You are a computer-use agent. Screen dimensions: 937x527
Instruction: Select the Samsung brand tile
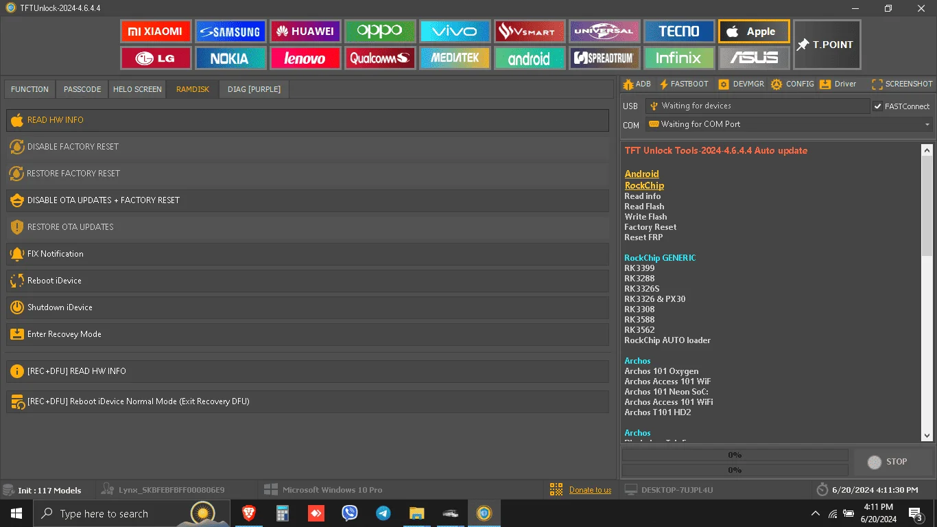(230, 32)
